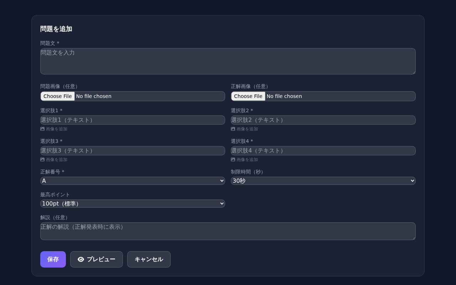Click the 正解番号 * label
Viewport: 456px width, 285px height.
(x=52, y=172)
